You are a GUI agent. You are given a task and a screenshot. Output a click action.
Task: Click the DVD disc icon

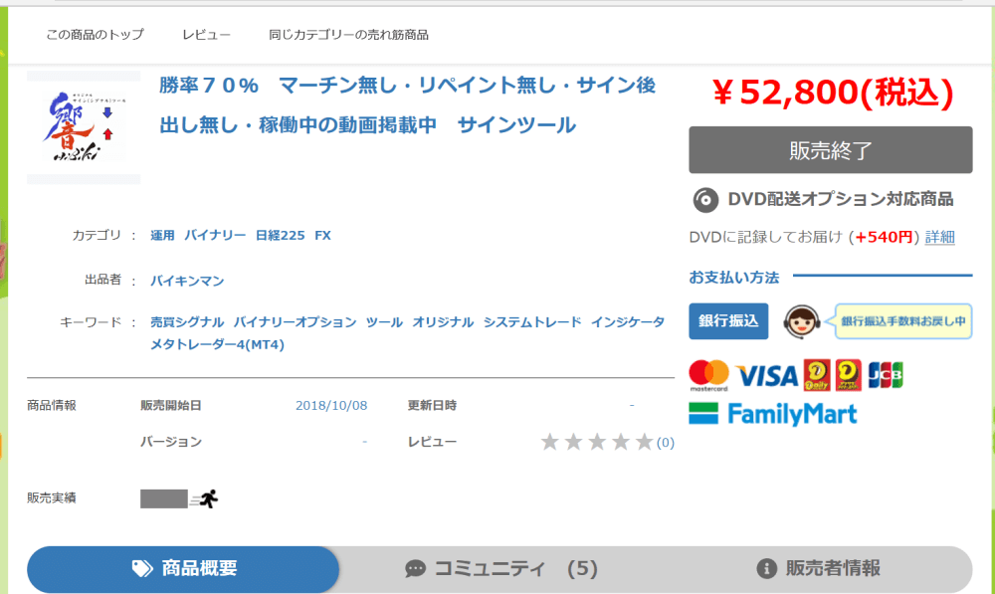705,200
